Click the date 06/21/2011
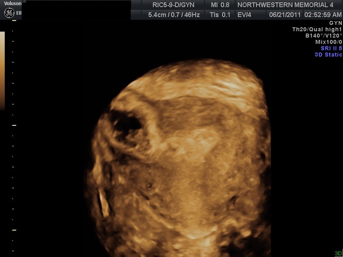 [285, 15]
